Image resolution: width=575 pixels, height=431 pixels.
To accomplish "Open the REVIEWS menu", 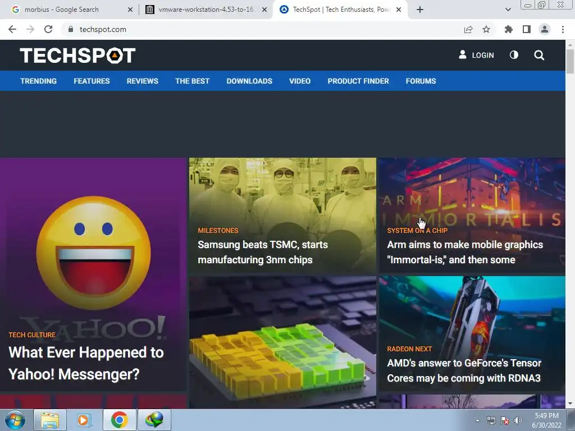I will 142,81.
